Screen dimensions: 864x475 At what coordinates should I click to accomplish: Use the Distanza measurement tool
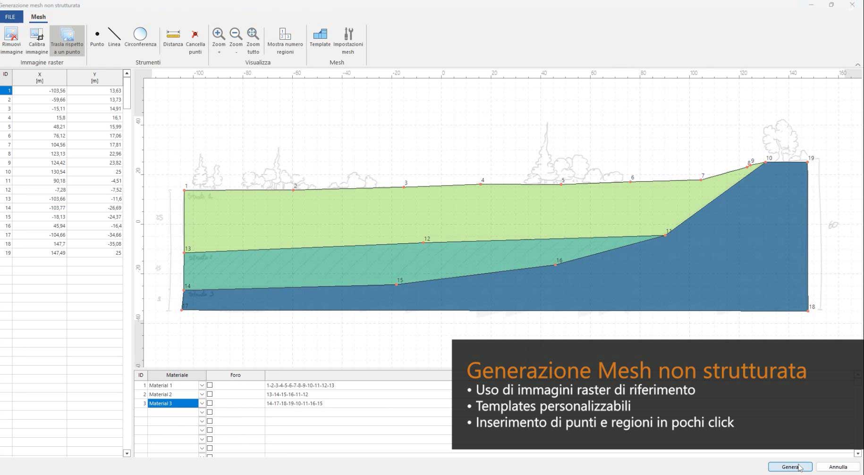(173, 40)
